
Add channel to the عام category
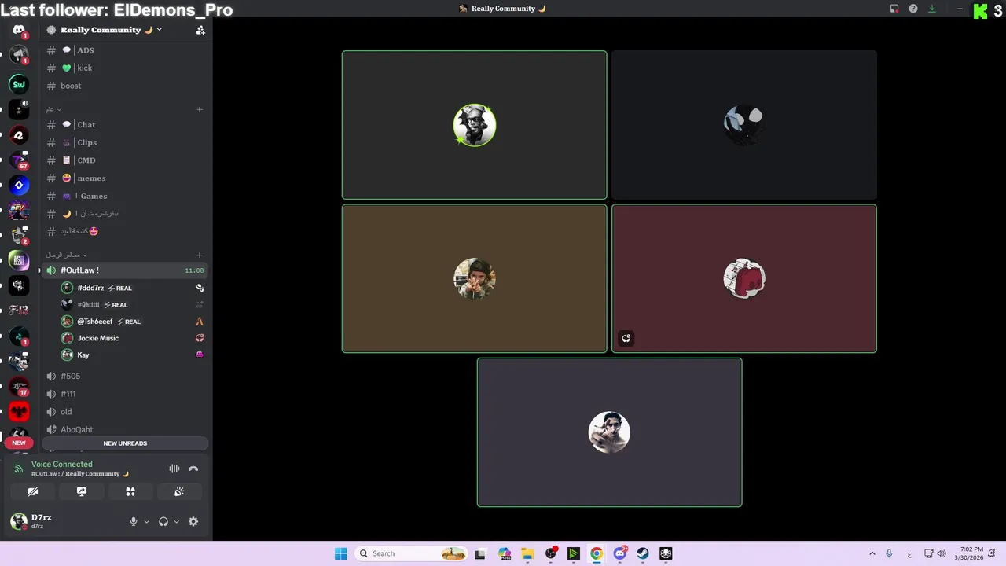tap(200, 109)
